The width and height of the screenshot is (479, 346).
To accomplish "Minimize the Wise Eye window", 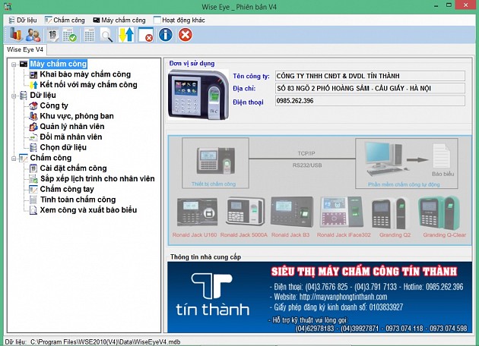I will pos(436,5).
